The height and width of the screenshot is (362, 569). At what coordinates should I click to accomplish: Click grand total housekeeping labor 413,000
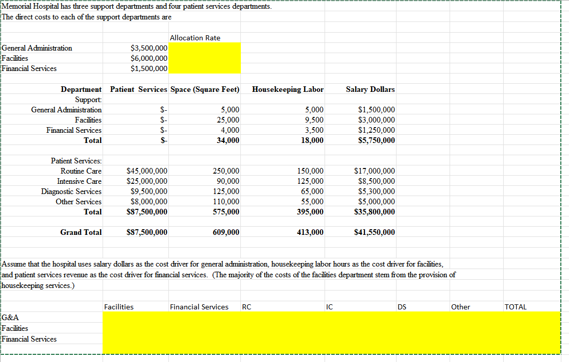pyautogui.click(x=310, y=232)
